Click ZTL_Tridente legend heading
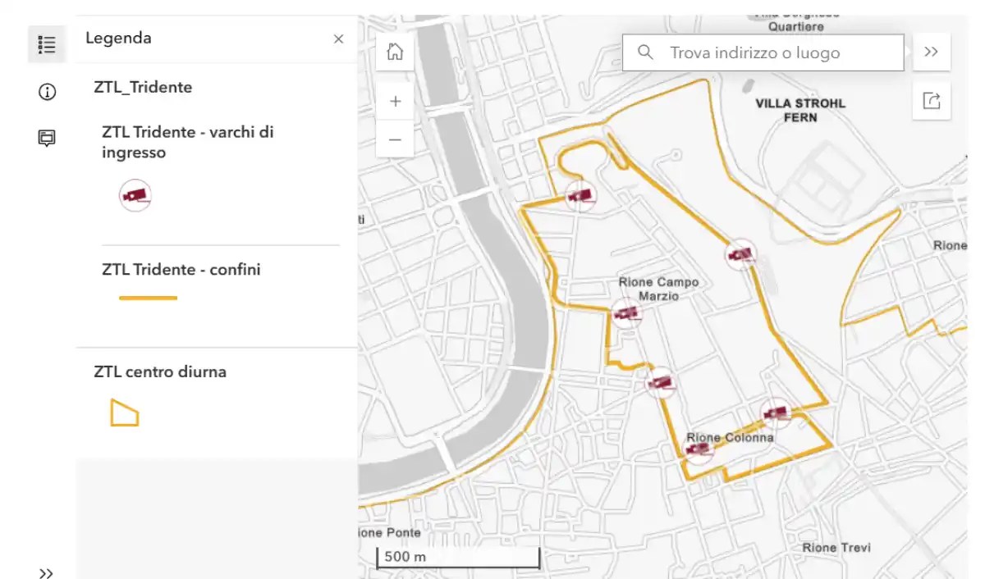985x579 pixels. click(x=143, y=87)
